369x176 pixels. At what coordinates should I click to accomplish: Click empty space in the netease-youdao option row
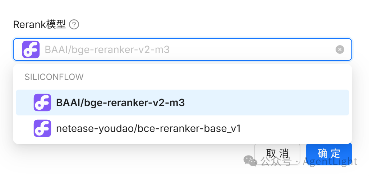294,128
